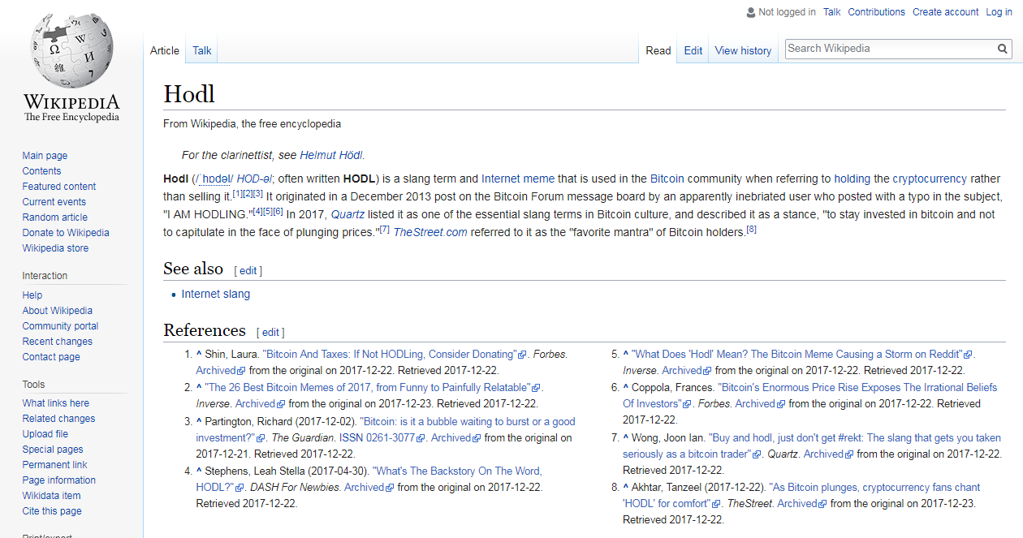
Task: Open Internet slang under See also
Action: click(x=216, y=294)
